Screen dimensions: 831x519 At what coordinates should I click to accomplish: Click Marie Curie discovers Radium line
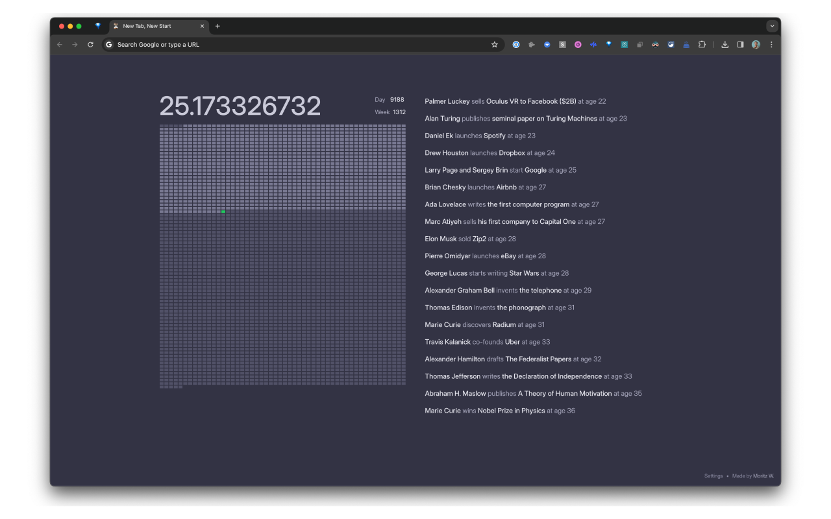[x=485, y=325]
